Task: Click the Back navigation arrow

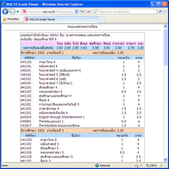Action: 5,12
